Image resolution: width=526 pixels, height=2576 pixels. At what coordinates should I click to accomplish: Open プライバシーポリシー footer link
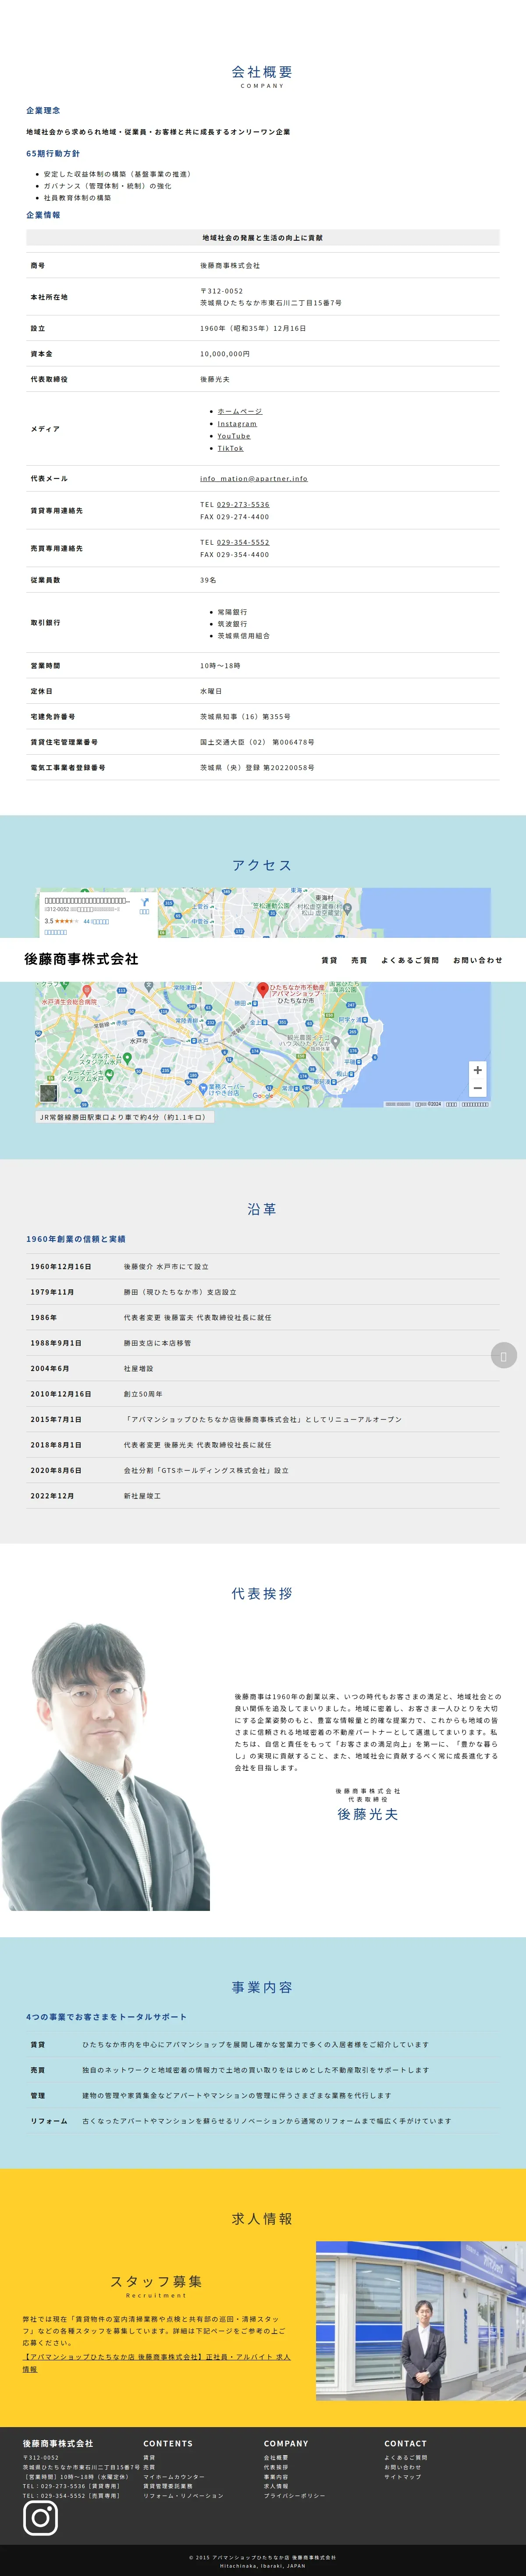click(x=295, y=2496)
